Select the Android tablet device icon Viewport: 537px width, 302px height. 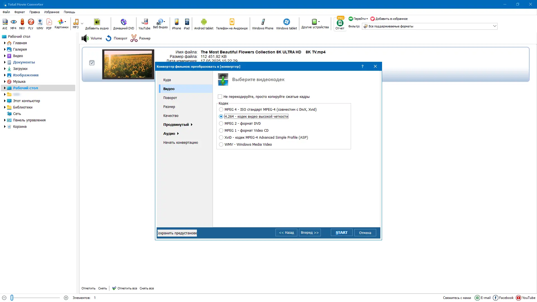coord(204,22)
